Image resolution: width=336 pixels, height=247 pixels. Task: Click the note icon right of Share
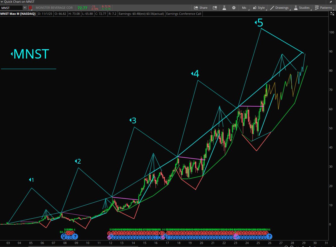tap(215, 8)
